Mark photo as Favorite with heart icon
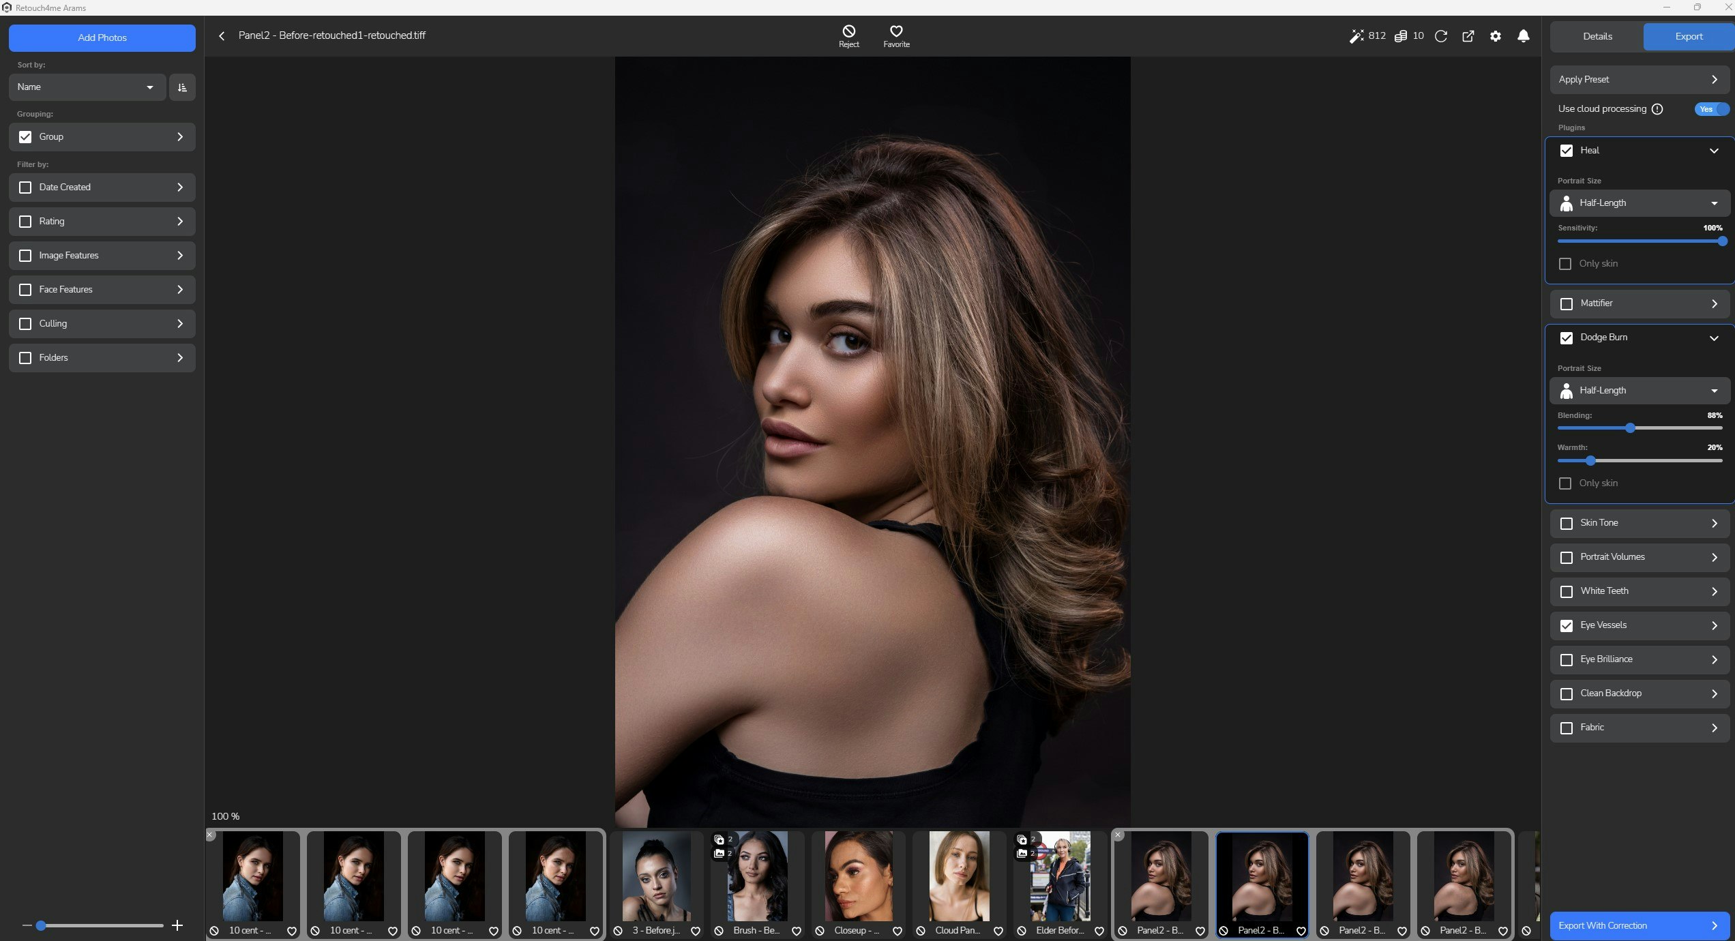Viewport: 1735px width, 941px height. (x=896, y=32)
